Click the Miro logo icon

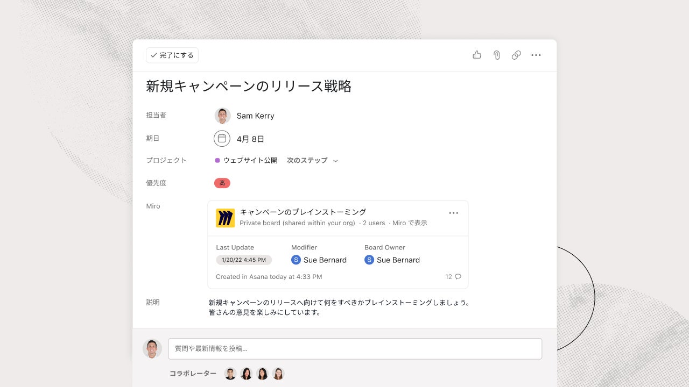click(225, 218)
